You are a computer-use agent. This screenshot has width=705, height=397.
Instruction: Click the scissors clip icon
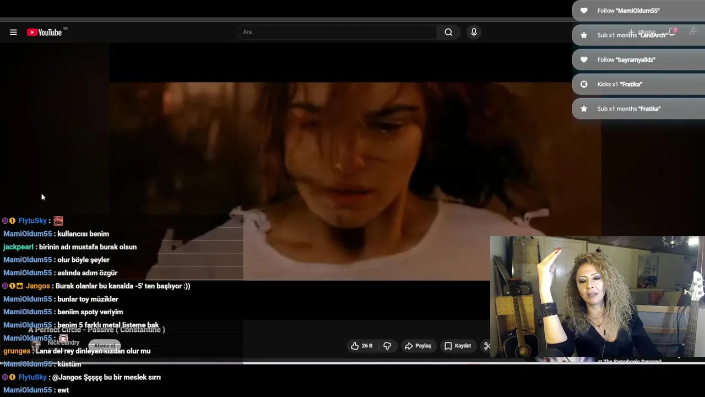click(486, 346)
